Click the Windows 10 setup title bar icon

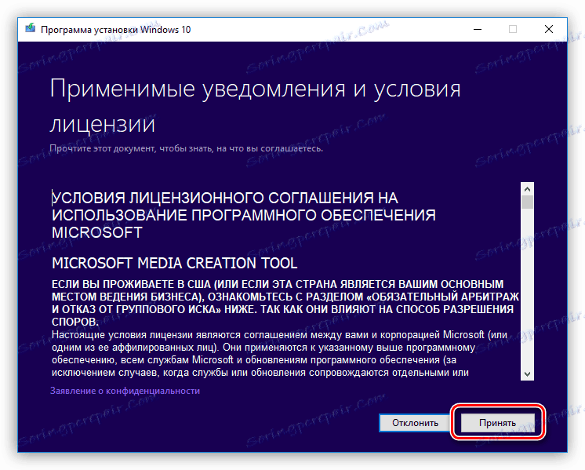pos(31,29)
